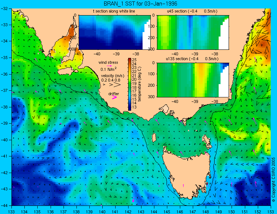Click King Island northwest of Tasmania
The height and width of the screenshot is (214, 277).
click(154, 138)
